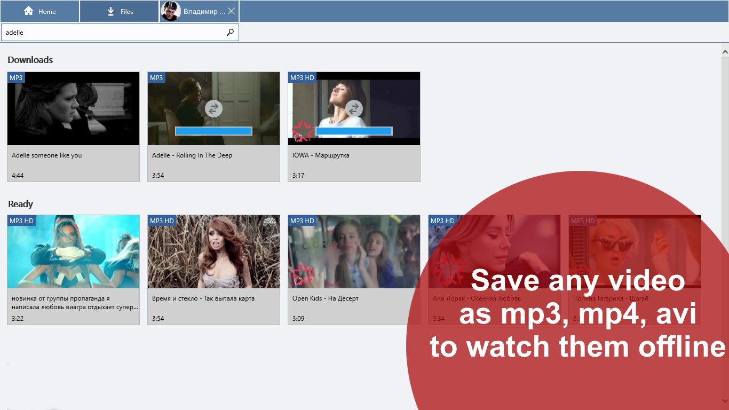Click title 'Adelle - Rolling In The Deep'
Viewport: 729px width, 410px height.
[x=192, y=155]
